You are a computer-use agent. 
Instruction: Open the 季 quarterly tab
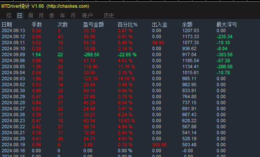(52, 15)
